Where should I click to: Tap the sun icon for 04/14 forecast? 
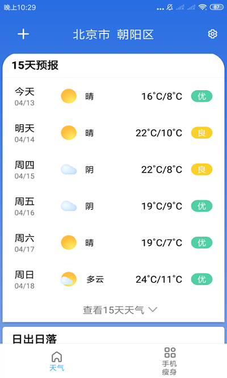click(x=69, y=133)
